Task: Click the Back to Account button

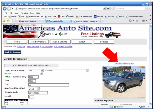Action: 13,52
